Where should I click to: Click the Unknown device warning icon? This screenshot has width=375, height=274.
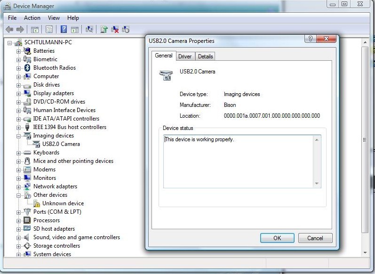37,203
